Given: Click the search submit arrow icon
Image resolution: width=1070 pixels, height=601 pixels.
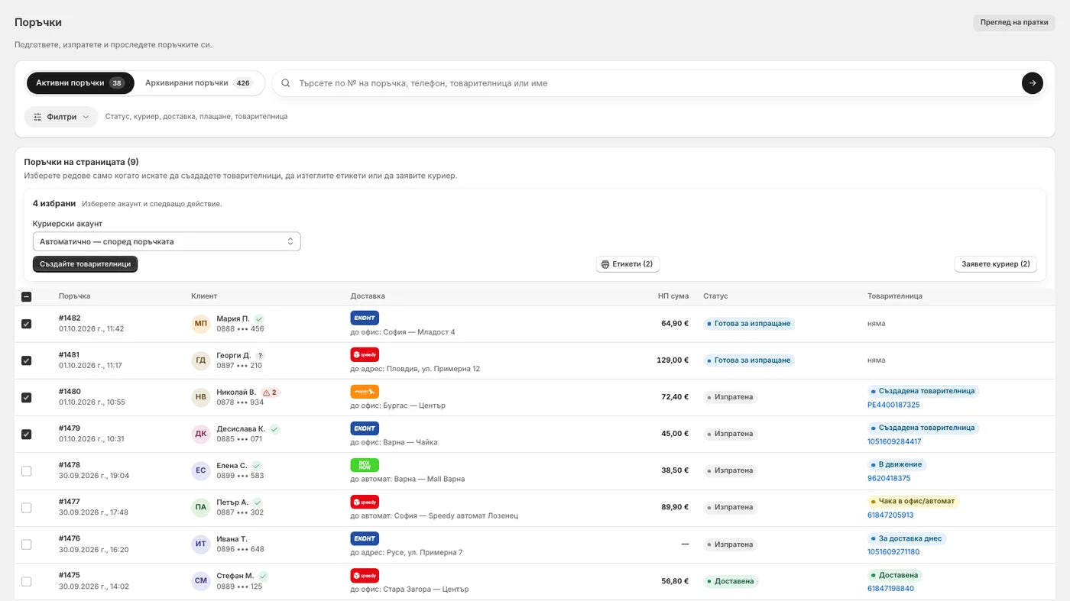Looking at the screenshot, I should [x=1032, y=83].
